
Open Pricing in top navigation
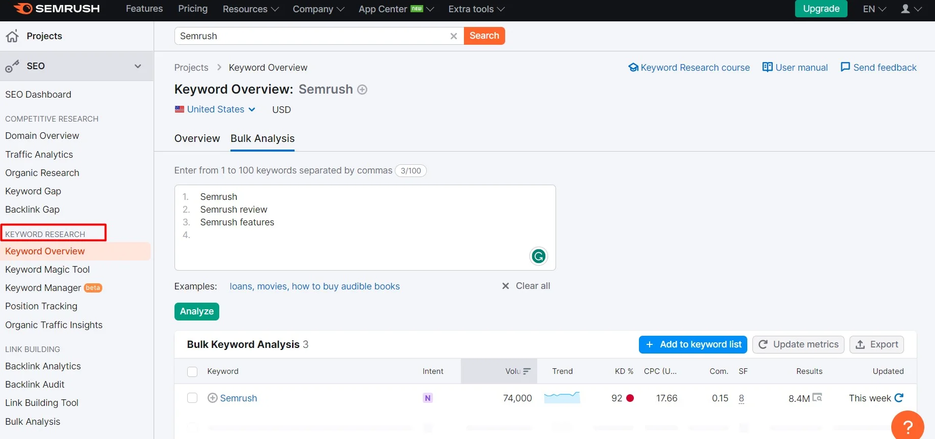[193, 9]
